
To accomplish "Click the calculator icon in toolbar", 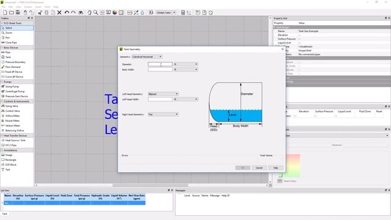I will (x=183, y=12).
